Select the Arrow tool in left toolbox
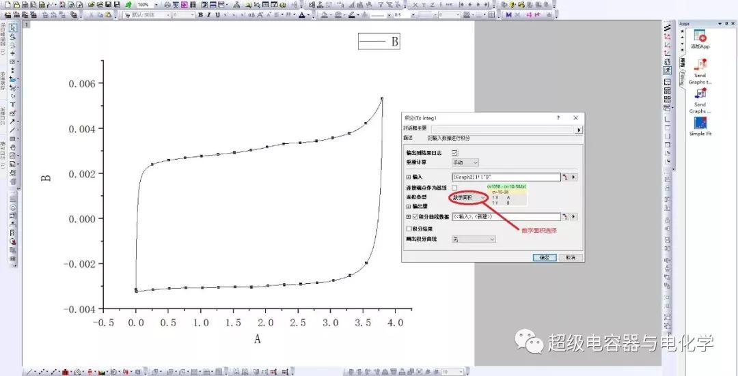The image size is (738, 376). click(x=13, y=121)
